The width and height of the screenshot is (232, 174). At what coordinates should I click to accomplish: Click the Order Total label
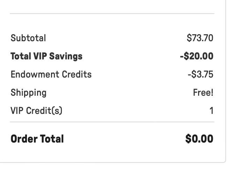pyautogui.click(x=37, y=139)
